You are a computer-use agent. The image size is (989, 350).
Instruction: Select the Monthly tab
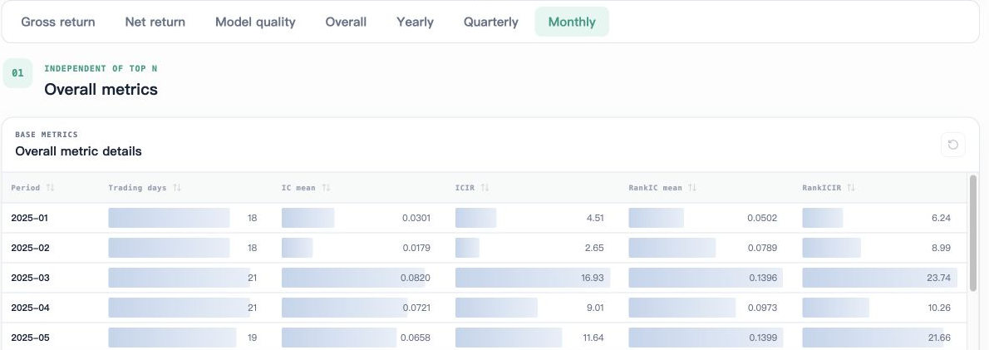572,22
